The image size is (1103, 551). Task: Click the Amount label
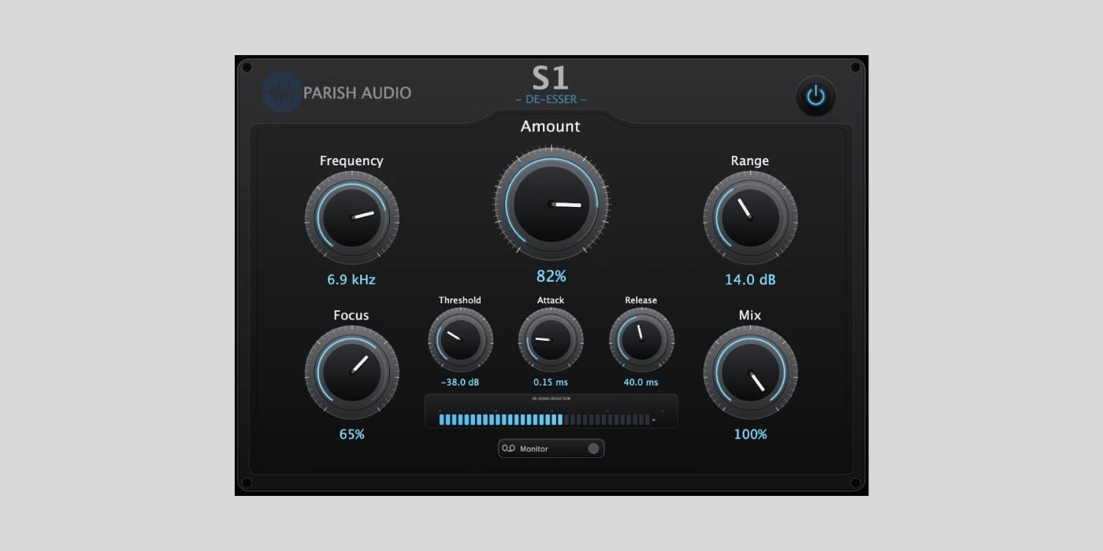(x=551, y=126)
